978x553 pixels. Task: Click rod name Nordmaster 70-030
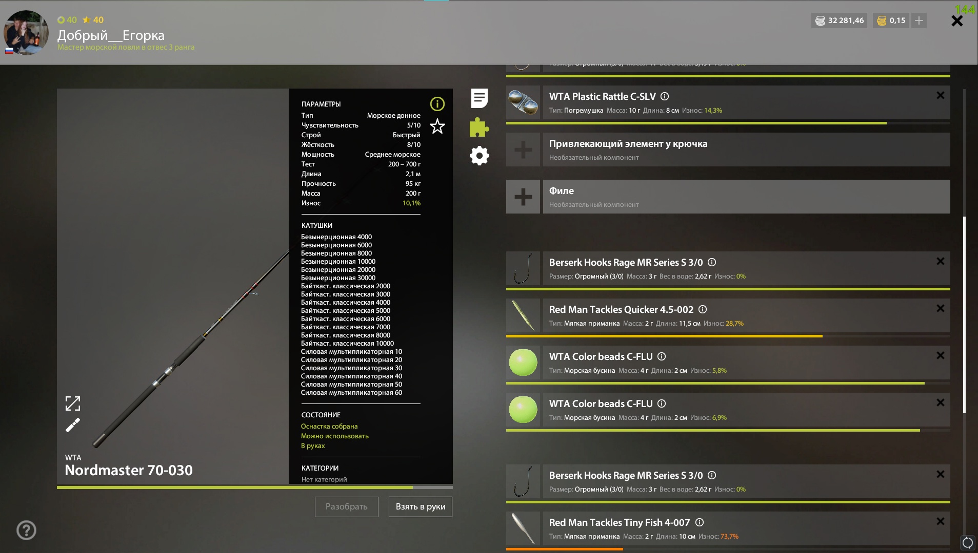point(129,470)
